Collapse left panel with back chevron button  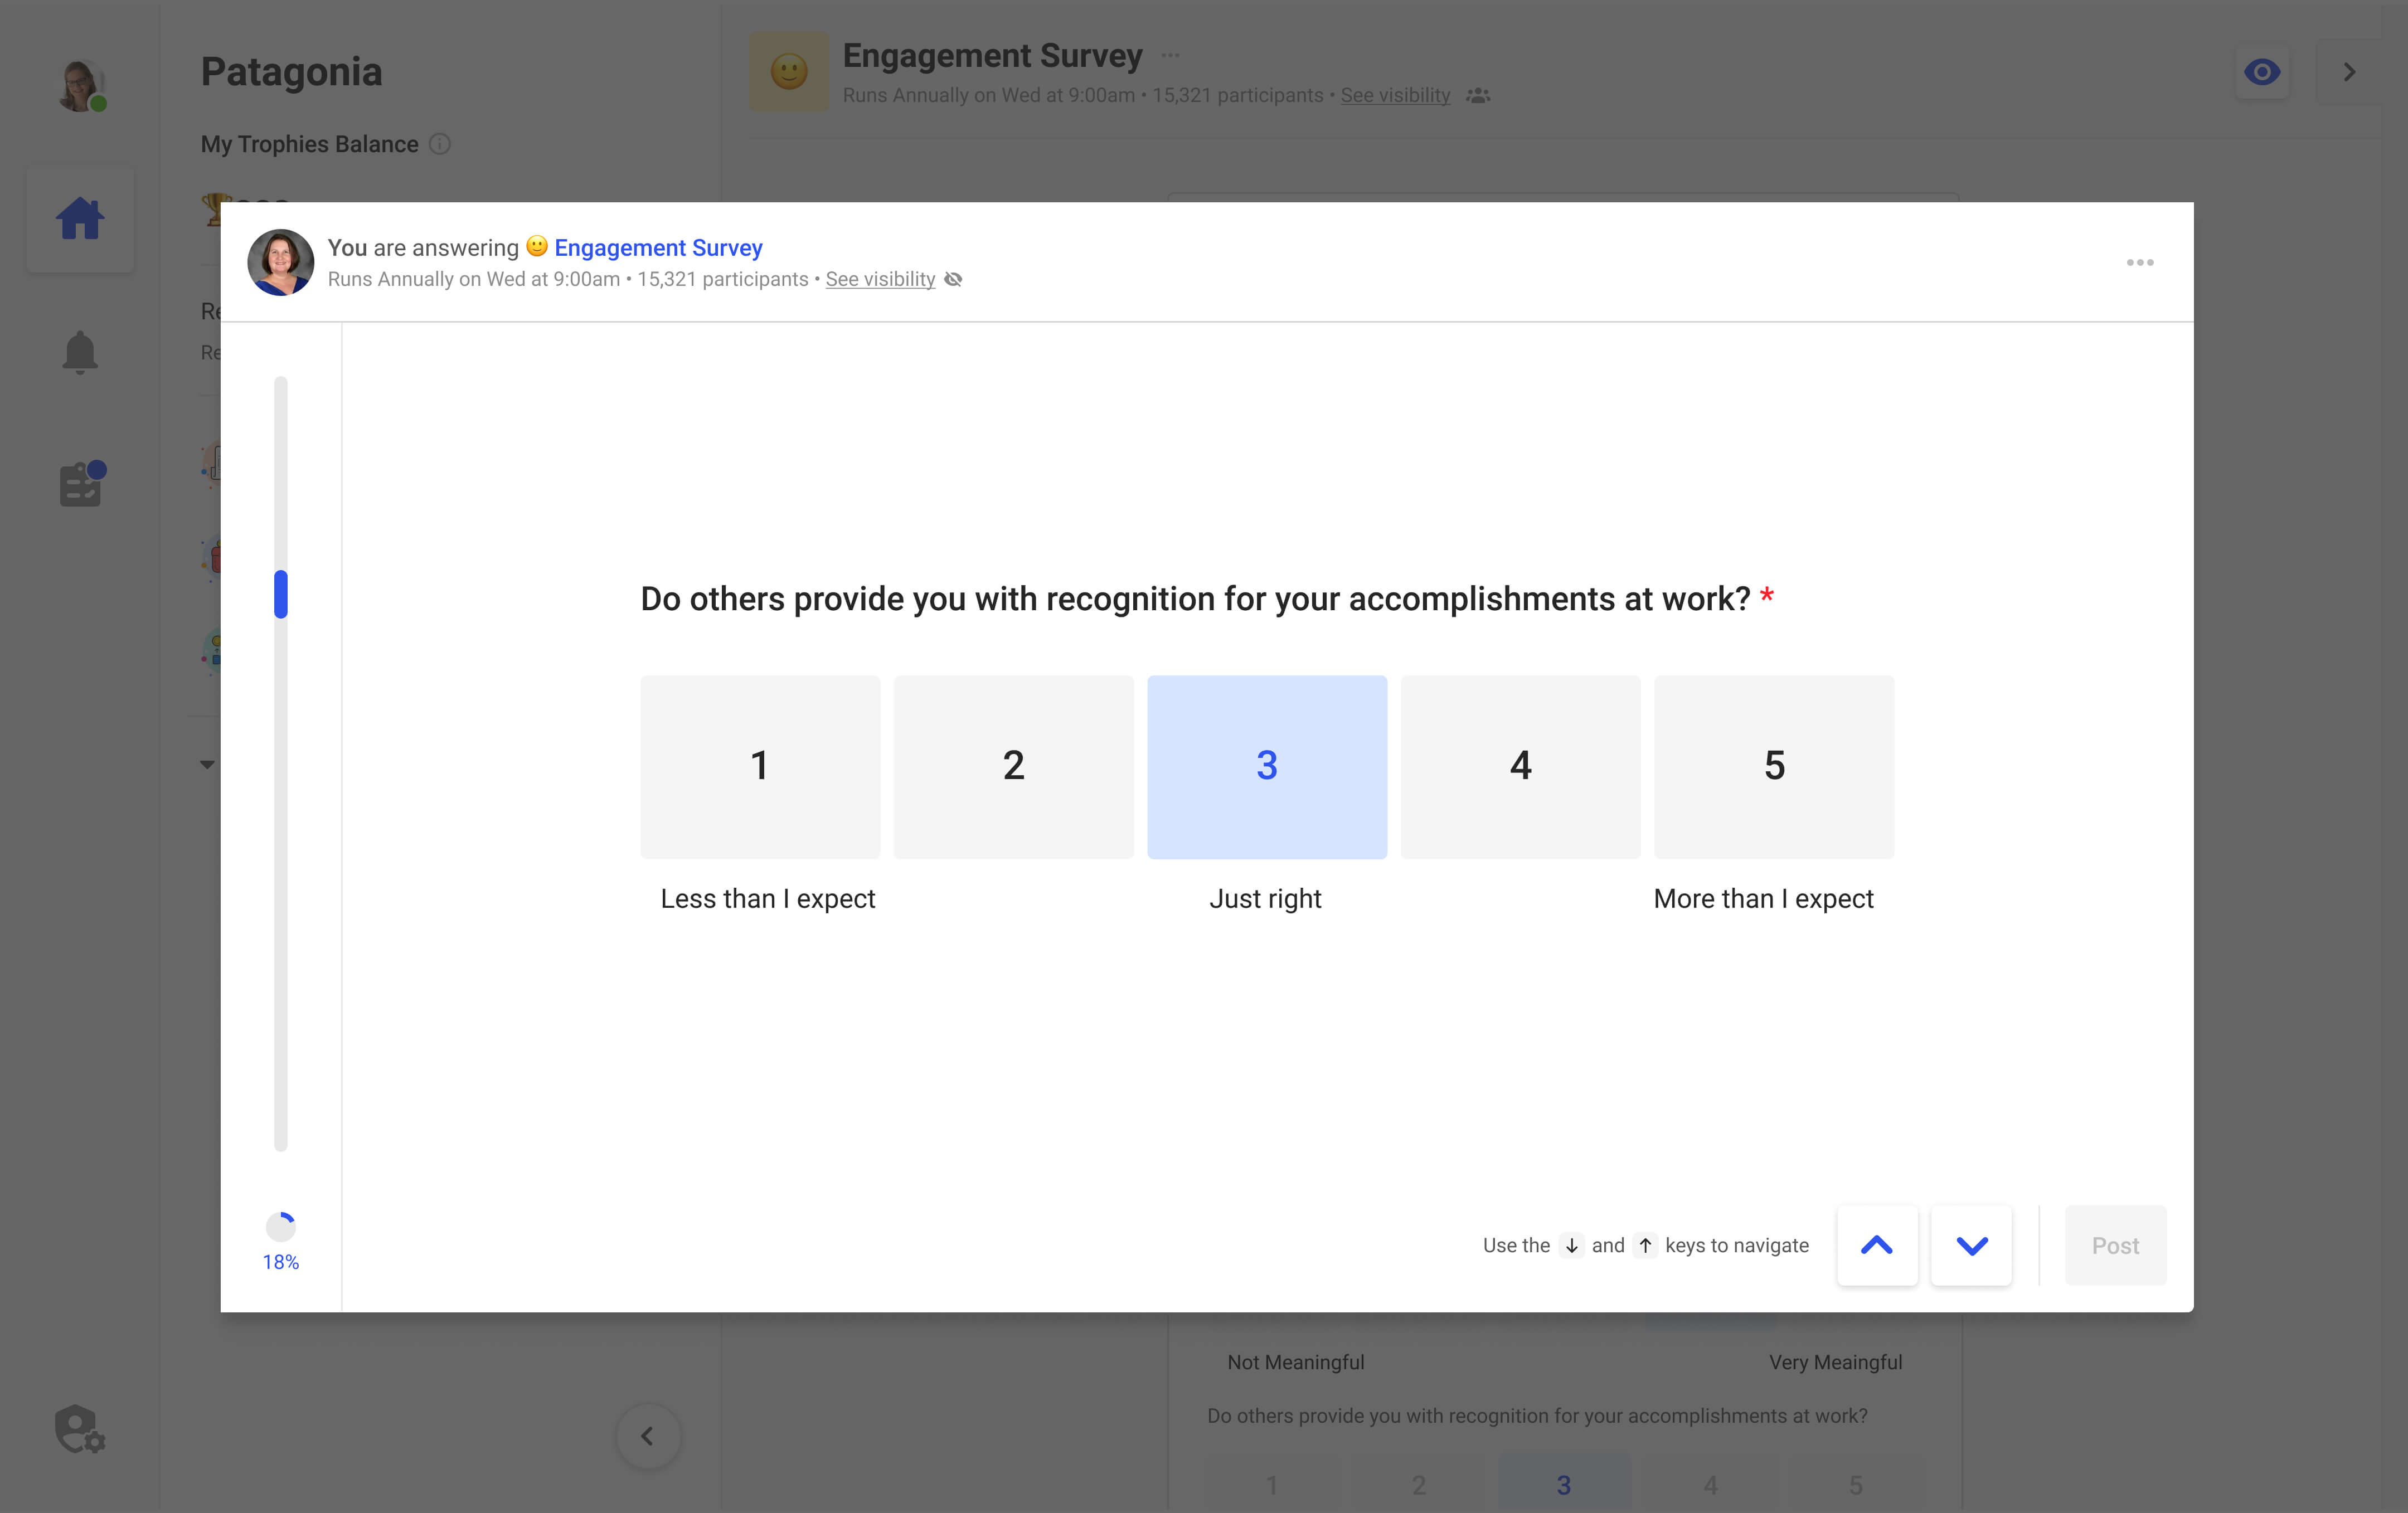tap(648, 1436)
